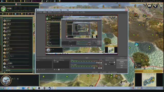Viewport: 164px width, 92px height.
Task: Move selected source down with arrow icon
Action: pyautogui.click(x=64, y=70)
